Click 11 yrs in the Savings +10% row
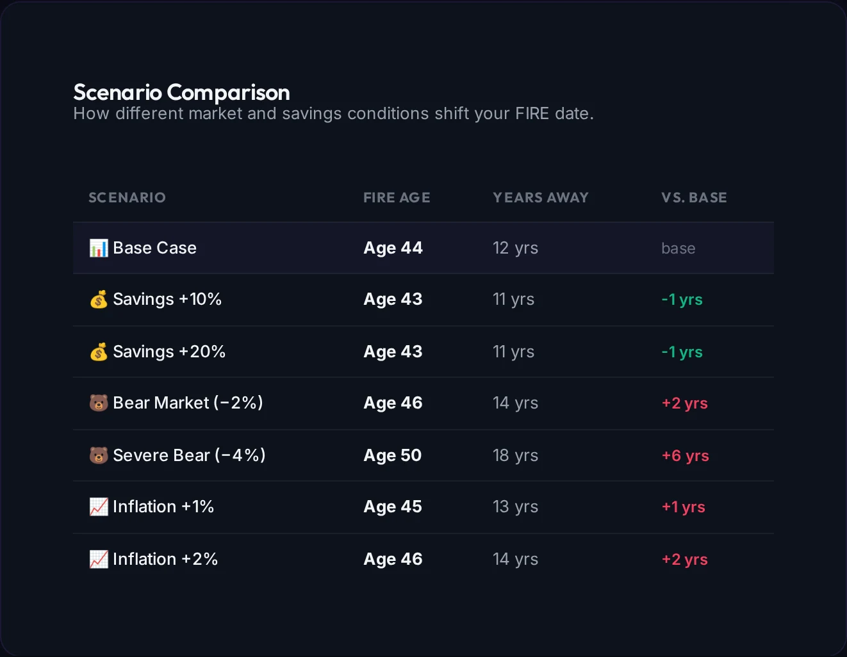The height and width of the screenshot is (657, 847). click(513, 299)
